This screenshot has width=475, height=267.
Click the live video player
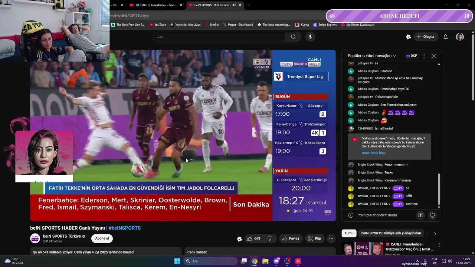pyautogui.click(x=183, y=135)
